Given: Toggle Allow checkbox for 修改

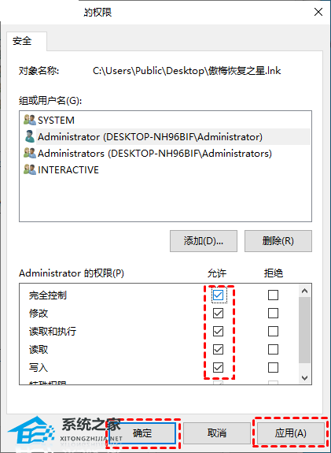Looking at the screenshot, I should point(218,314).
